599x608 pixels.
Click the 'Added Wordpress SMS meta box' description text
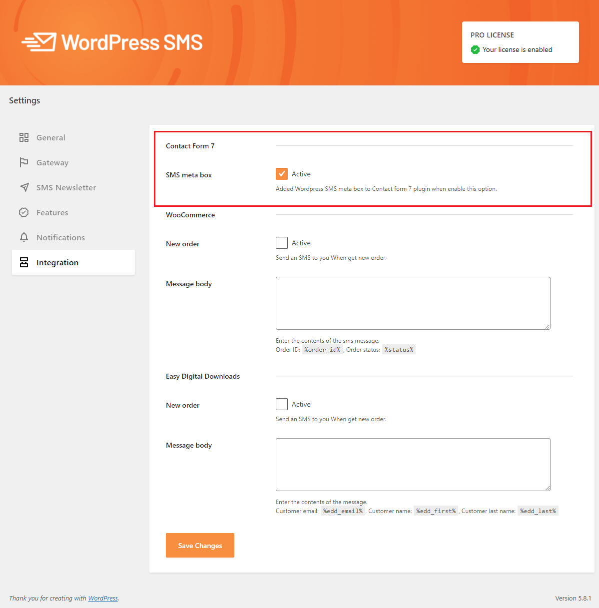pyautogui.click(x=386, y=189)
